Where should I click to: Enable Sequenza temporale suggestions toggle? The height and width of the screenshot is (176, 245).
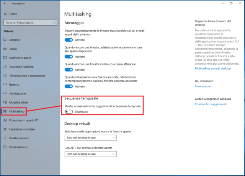(x=69, y=112)
